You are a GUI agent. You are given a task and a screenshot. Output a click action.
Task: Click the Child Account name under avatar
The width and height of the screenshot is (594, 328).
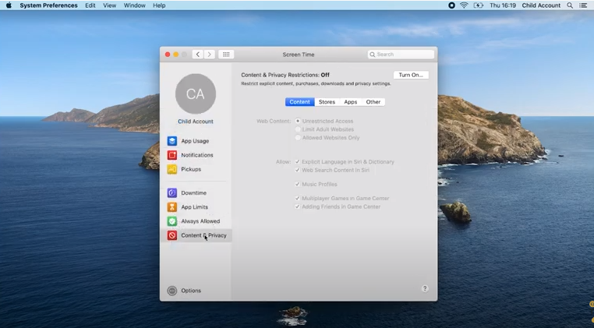(x=196, y=122)
